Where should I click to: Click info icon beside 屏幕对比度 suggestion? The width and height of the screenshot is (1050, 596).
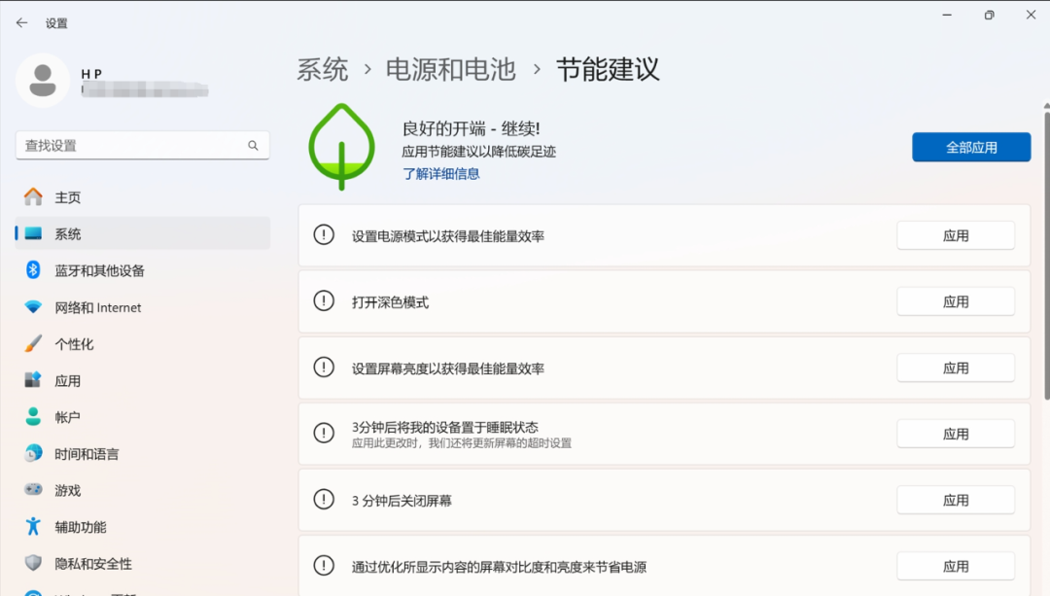324,566
